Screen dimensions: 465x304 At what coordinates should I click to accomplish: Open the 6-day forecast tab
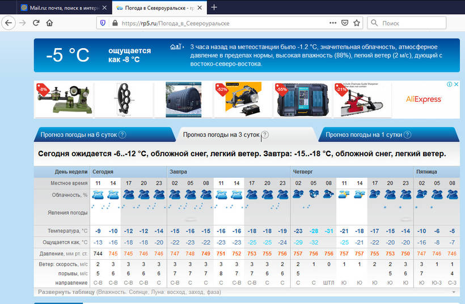(x=78, y=135)
